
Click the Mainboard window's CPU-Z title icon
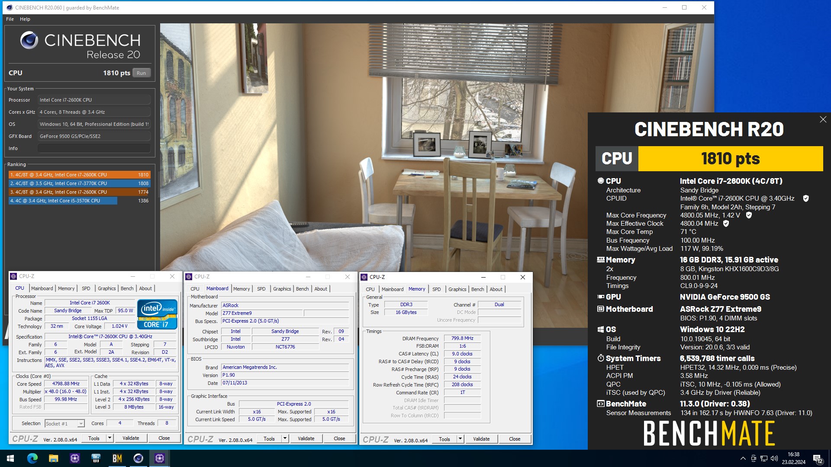click(189, 277)
